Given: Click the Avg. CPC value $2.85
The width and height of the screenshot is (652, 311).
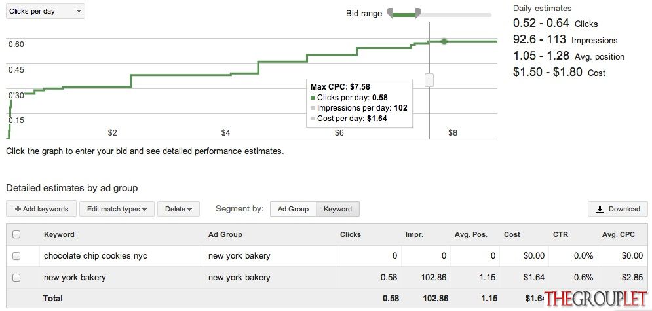Looking at the screenshot, I should (632, 278).
